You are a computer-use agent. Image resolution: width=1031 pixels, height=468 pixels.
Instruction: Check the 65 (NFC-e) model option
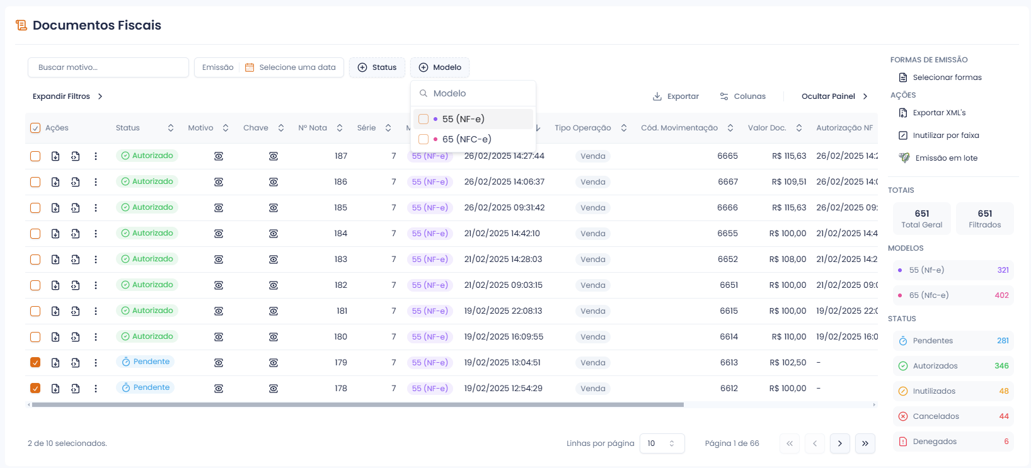click(x=423, y=139)
